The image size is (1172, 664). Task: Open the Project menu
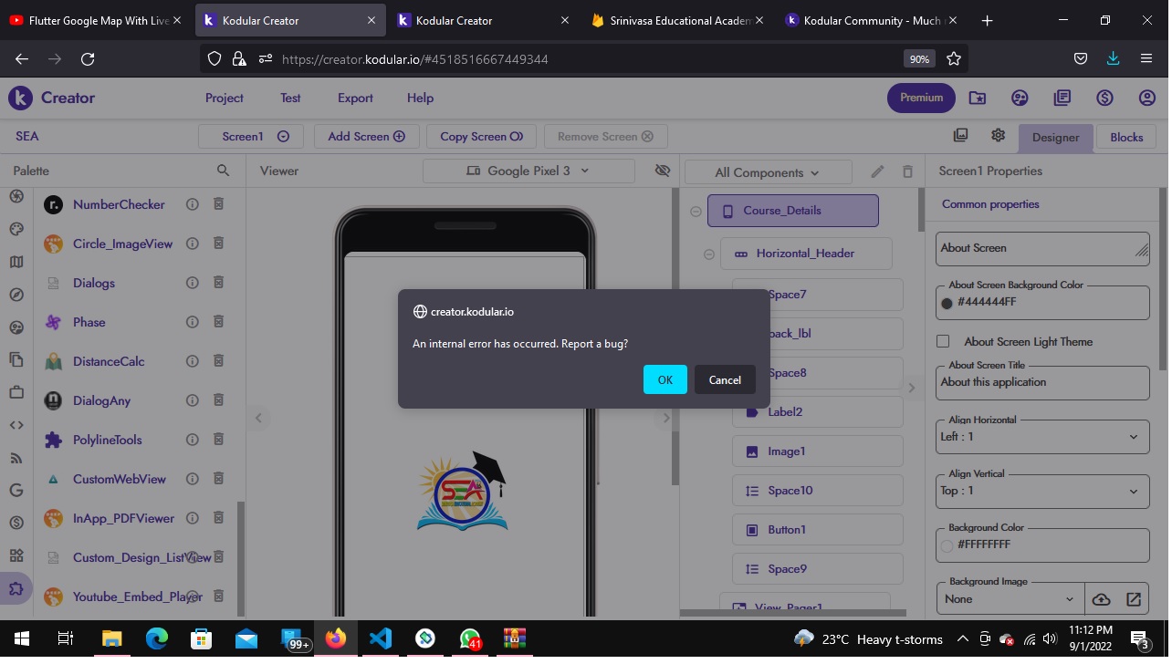pos(225,98)
